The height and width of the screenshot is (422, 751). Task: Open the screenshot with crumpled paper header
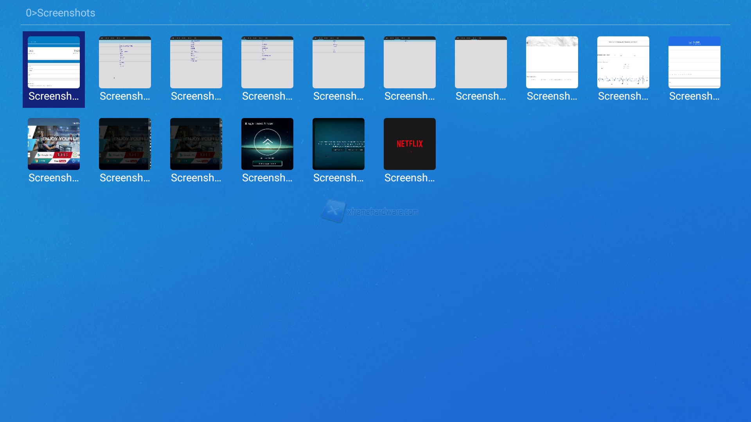(x=552, y=62)
